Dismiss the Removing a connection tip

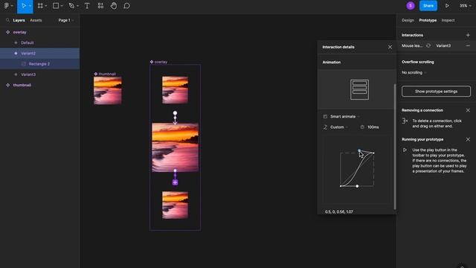[468, 110]
